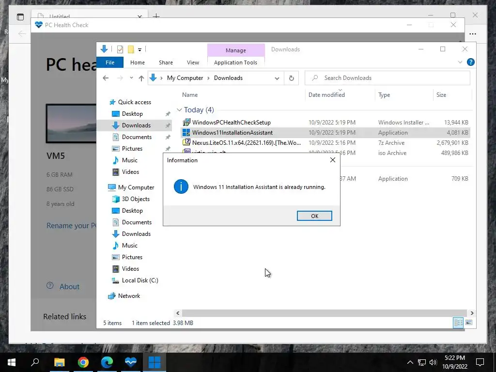The width and height of the screenshot is (496, 372).
Task: Open the Home ribbon tab
Action: coord(137,62)
